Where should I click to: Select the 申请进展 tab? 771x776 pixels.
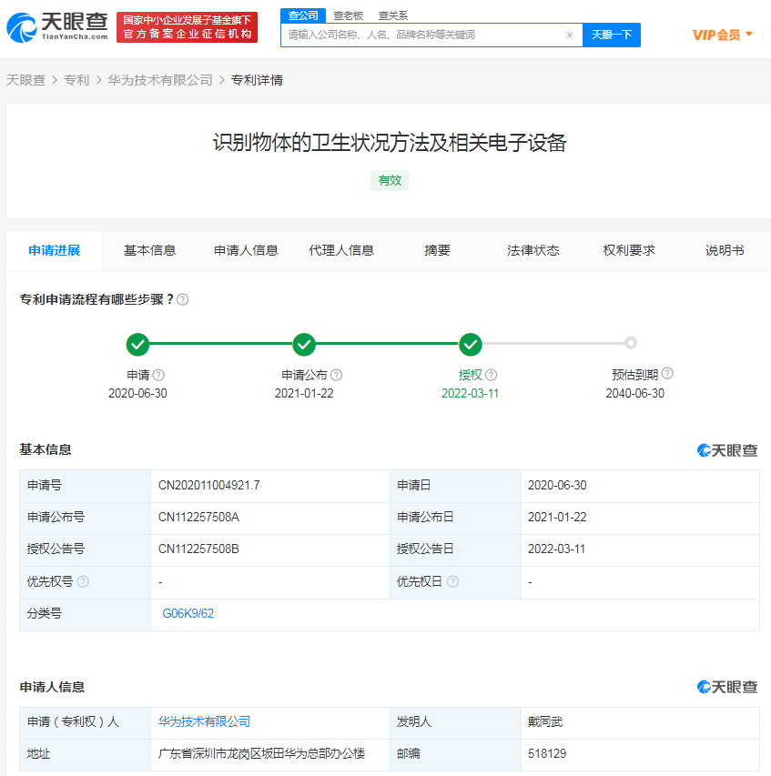click(55, 250)
